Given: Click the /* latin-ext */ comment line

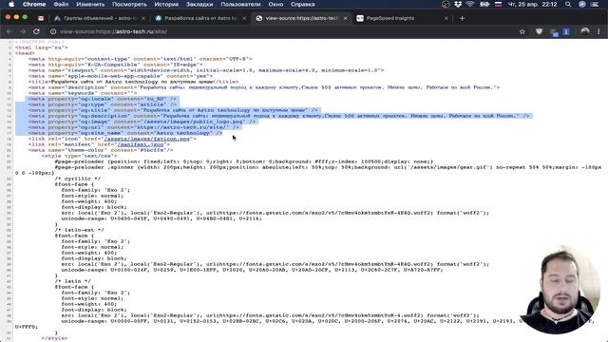Looking at the screenshot, I should [79, 230].
